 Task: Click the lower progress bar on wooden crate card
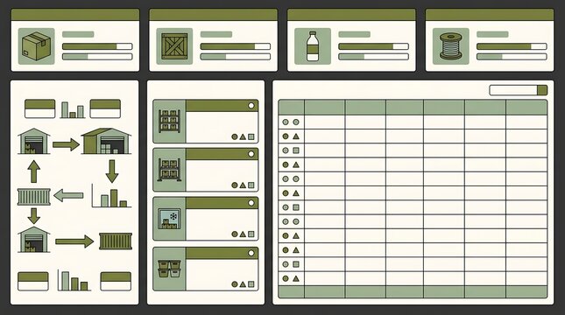tap(236, 57)
